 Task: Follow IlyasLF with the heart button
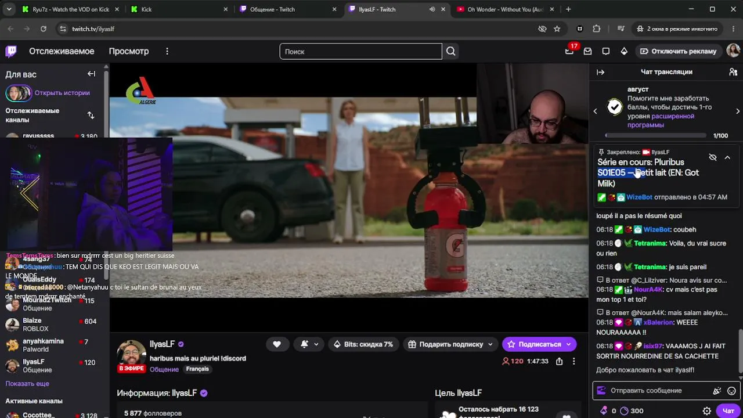point(277,344)
